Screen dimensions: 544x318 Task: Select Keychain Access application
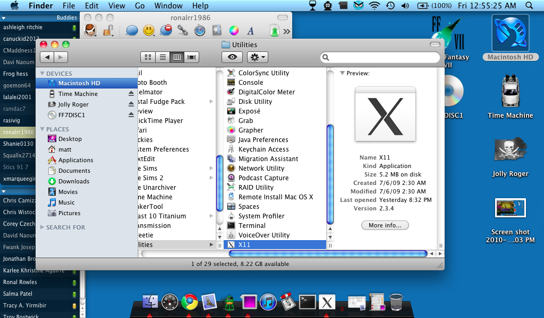(263, 149)
